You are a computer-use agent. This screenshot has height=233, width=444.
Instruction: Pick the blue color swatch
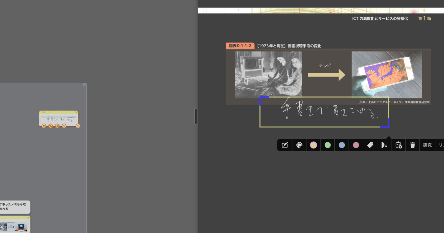[x=342, y=145]
